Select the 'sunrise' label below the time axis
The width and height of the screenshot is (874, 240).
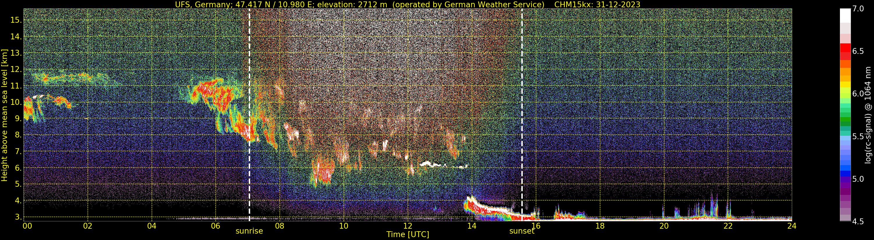[249, 231]
